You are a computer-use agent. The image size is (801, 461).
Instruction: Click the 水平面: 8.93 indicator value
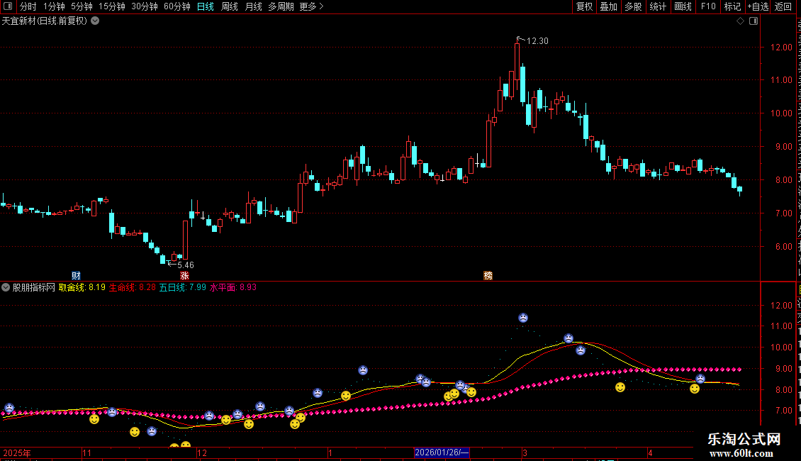(233, 287)
